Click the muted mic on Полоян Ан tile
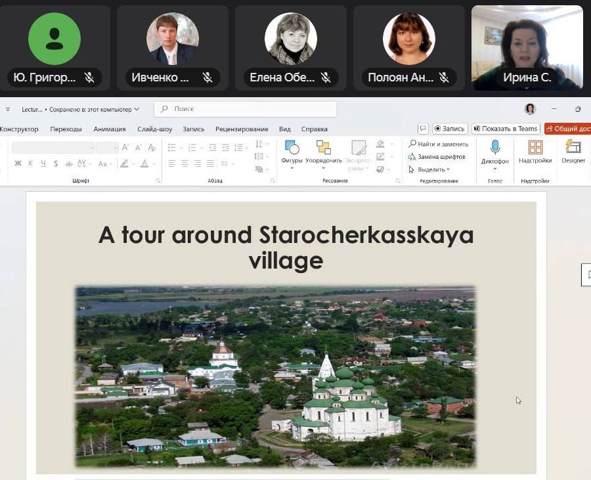 (445, 77)
